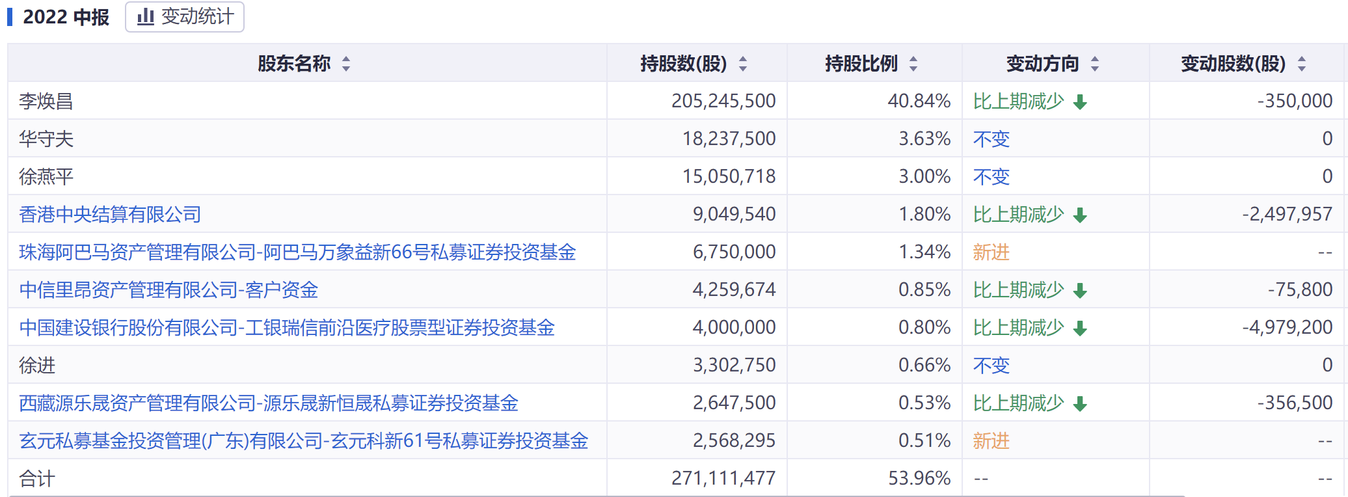Sort by 持股数(股) column arrows
This screenshot has height=497, width=1348.
tap(743, 64)
